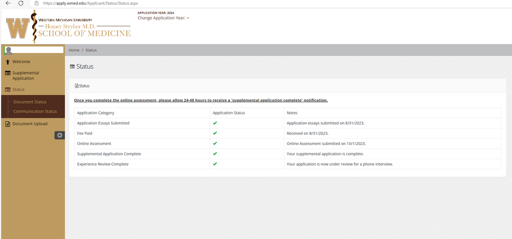Click note 'Online Assessment submitted on 10/1/2023.'
Viewport: 512px width, 239px height.
tap(326, 144)
